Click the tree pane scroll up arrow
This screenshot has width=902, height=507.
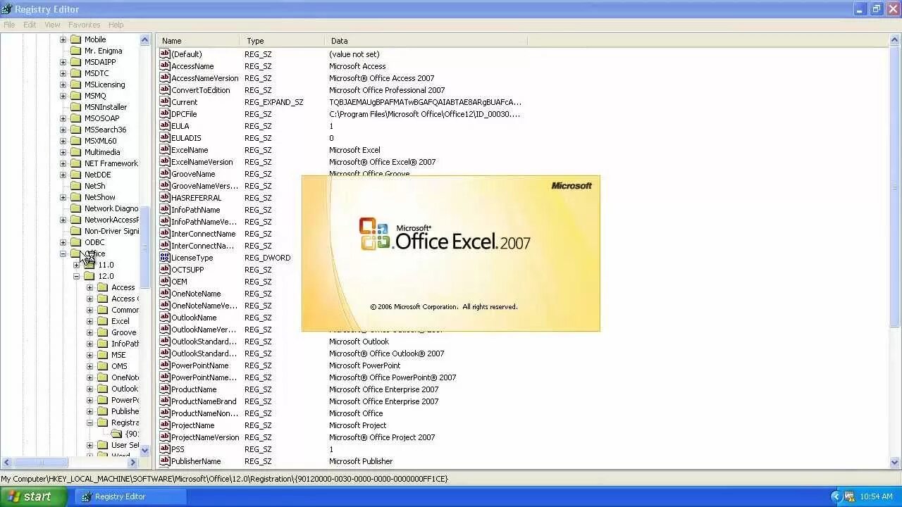pyautogui.click(x=145, y=40)
